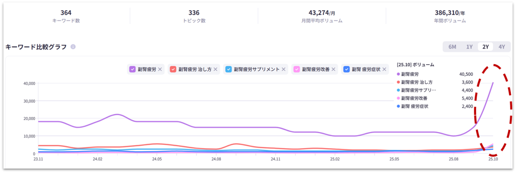Select the 1Y time range

470,47
